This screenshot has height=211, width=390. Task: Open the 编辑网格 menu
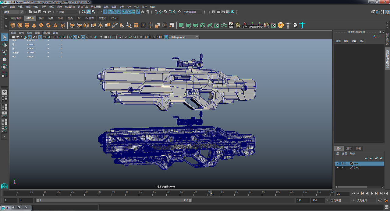tap(70, 7)
